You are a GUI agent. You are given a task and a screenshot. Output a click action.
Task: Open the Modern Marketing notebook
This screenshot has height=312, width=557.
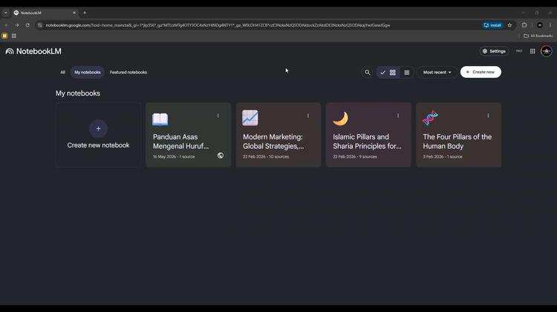(278, 135)
